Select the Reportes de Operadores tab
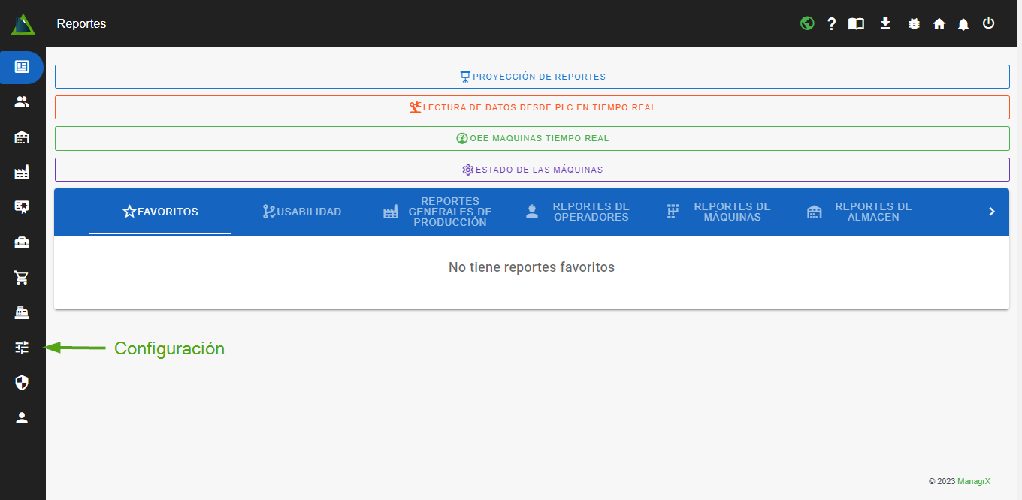This screenshot has height=500, width=1022. pos(577,212)
